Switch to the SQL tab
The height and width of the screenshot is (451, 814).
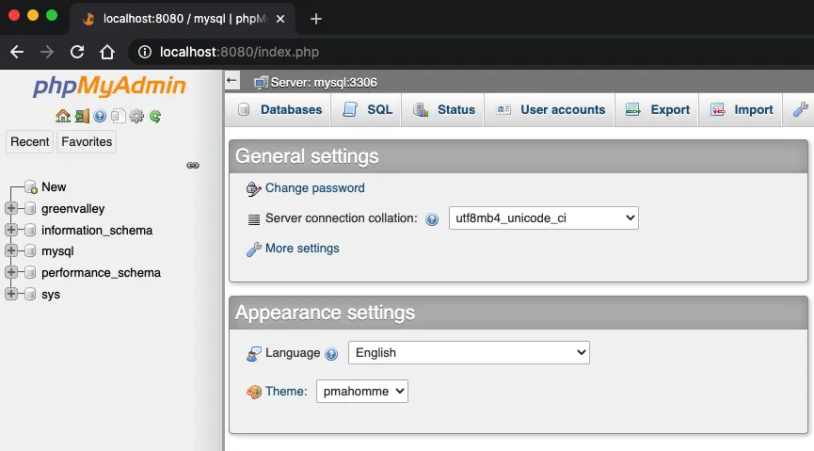click(x=368, y=110)
